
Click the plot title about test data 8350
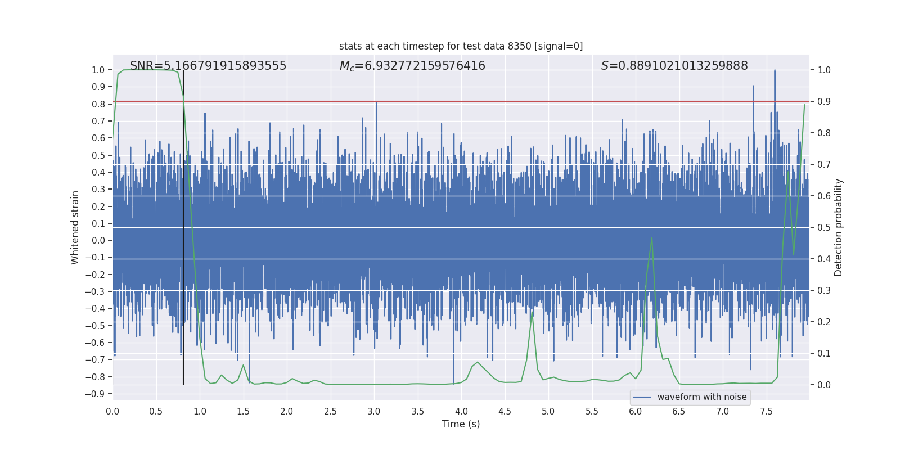(461, 46)
